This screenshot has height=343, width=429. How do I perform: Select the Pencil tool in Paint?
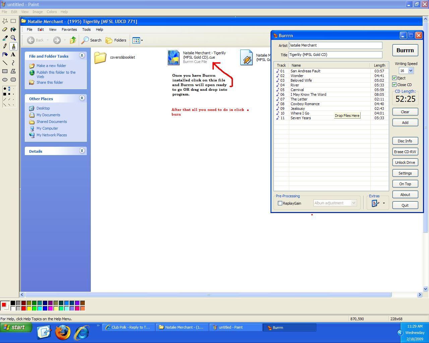coord(5,46)
